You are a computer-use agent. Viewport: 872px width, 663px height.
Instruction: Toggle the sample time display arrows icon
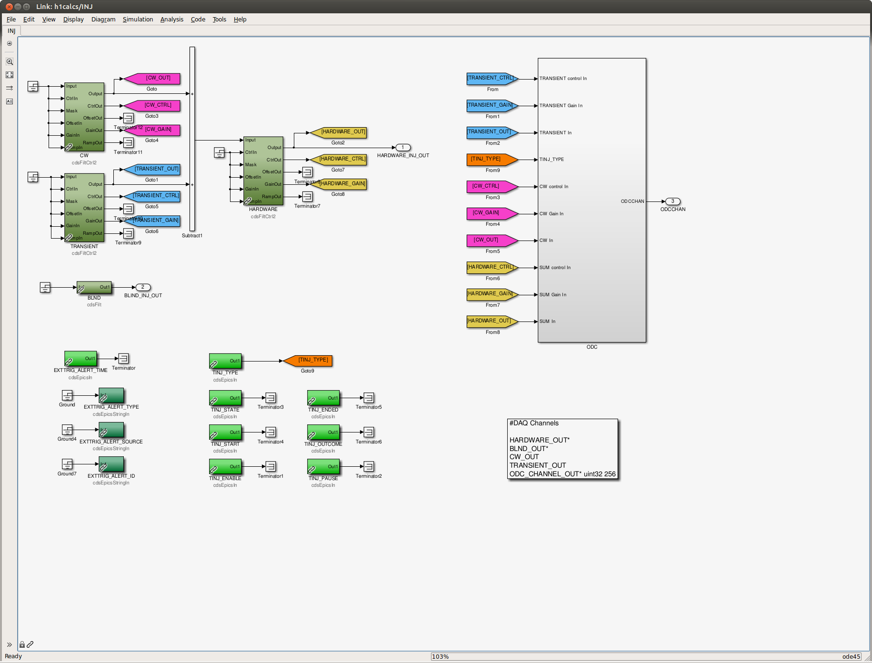coord(10,88)
